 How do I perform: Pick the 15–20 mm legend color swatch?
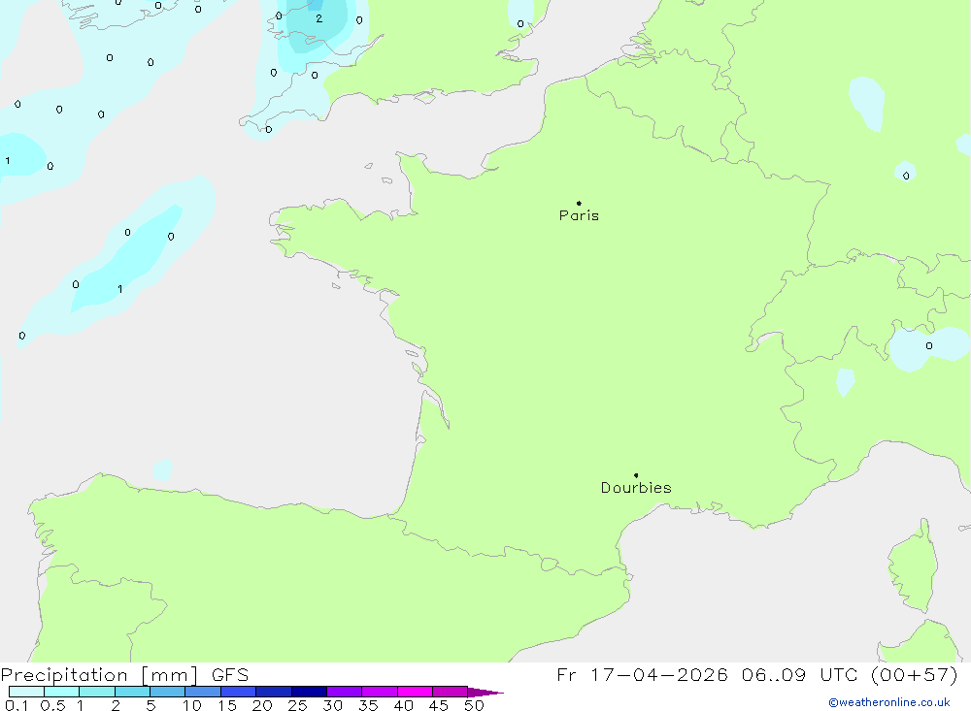239,692
